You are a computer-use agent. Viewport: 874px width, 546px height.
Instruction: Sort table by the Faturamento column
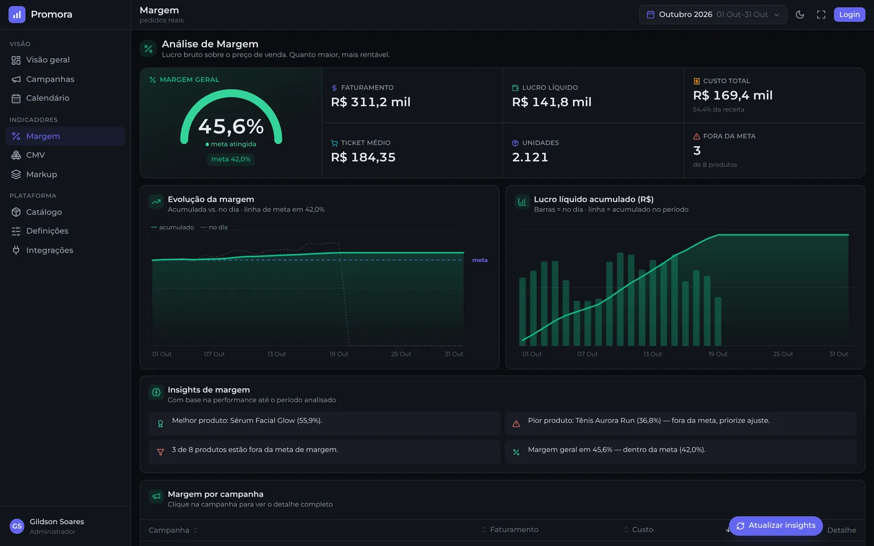(x=510, y=530)
